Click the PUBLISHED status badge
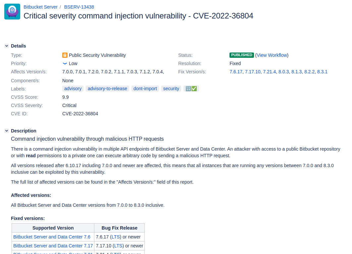The image size is (352, 254). (x=241, y=55)
